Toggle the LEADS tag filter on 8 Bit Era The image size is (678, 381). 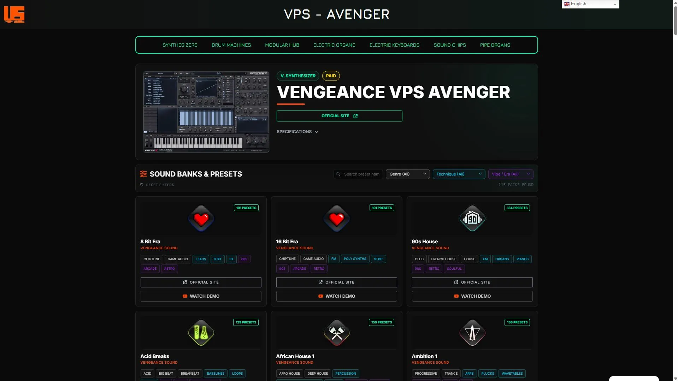click(201, 259)
